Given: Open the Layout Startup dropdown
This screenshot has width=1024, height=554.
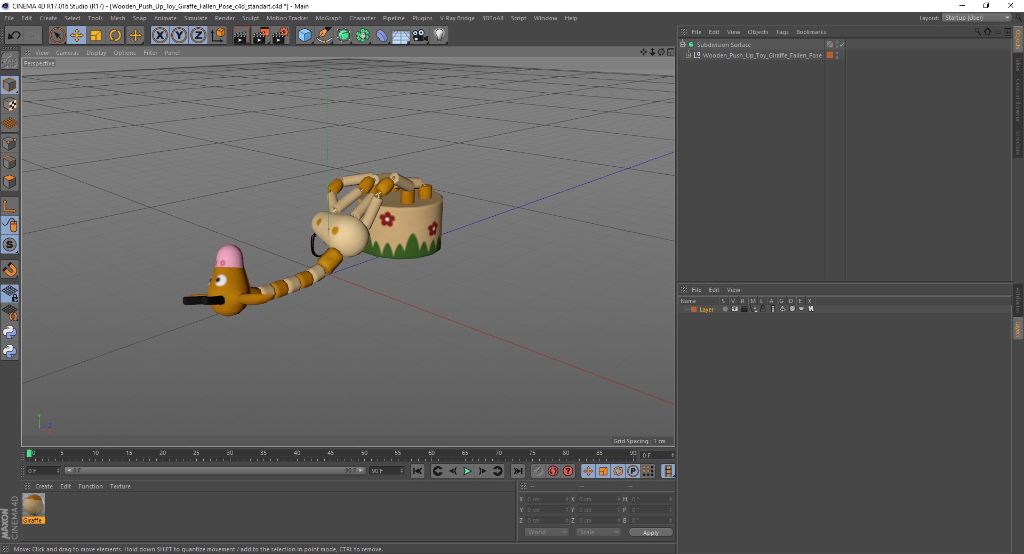Looking at the screenshot, I should (977, 18).
